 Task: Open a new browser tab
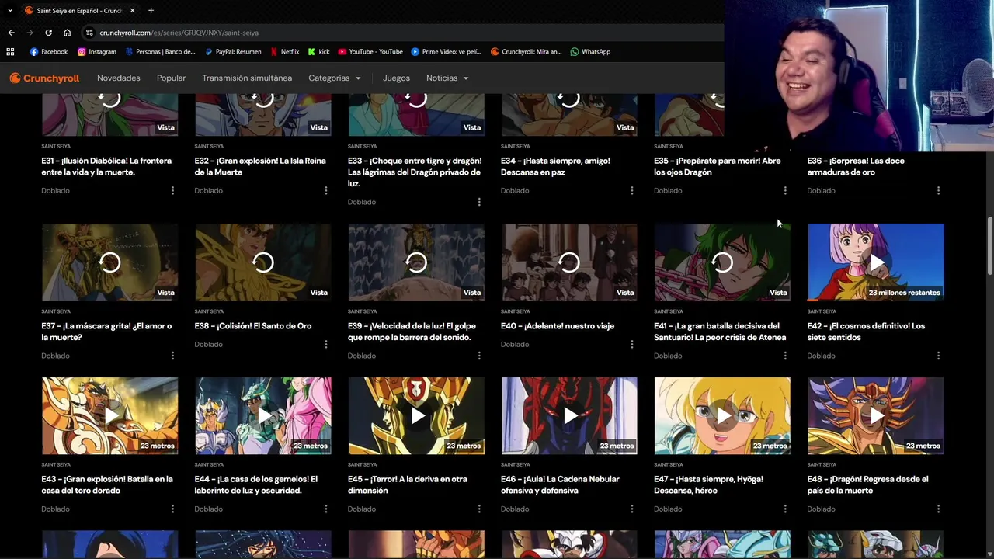click(151, 10)
